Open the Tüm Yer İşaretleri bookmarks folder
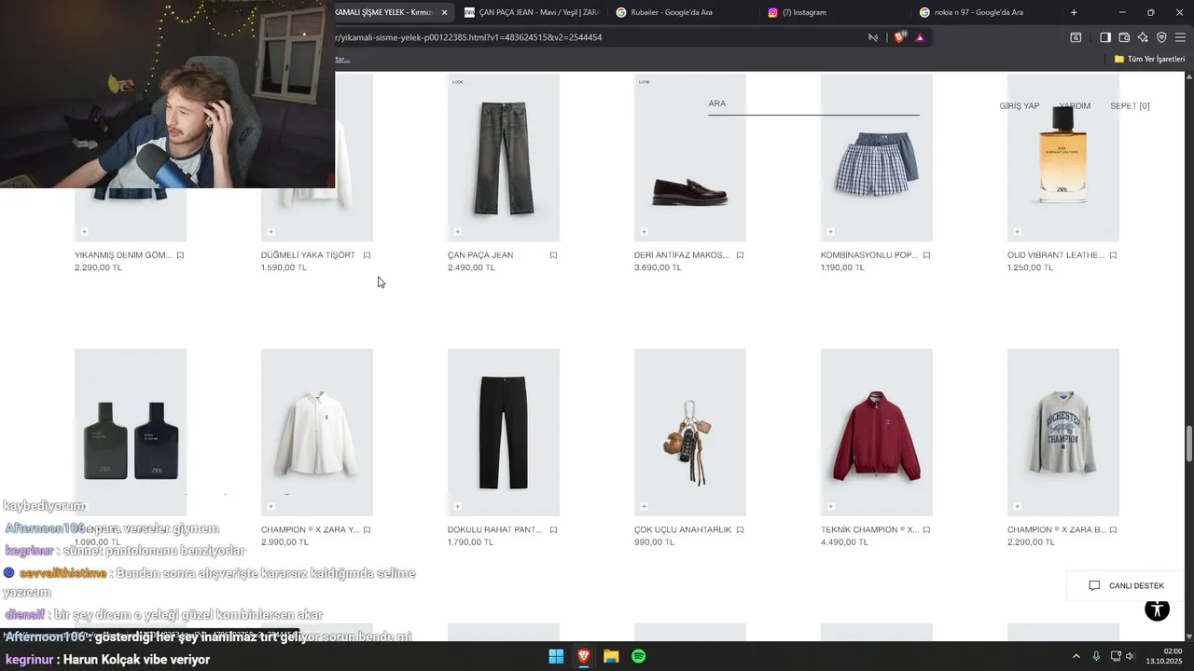Viewport: 1194px width, 671px height. click(x=1149, y=59)
